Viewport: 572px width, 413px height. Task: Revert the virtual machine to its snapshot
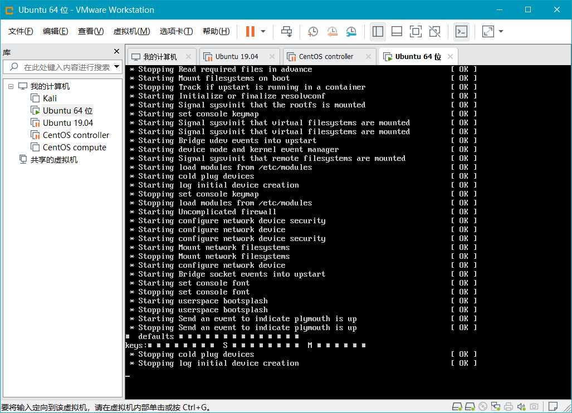(332, 31)
